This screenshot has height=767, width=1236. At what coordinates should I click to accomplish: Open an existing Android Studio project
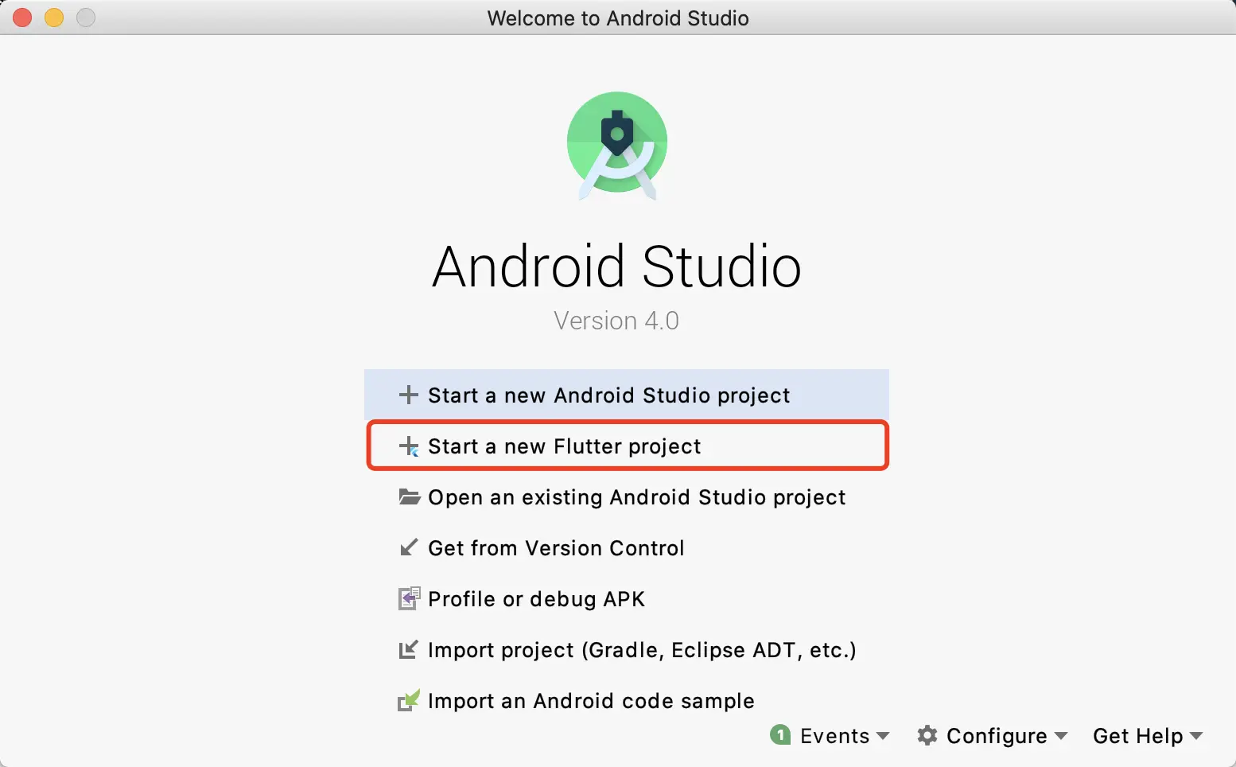tap(627, 496)
